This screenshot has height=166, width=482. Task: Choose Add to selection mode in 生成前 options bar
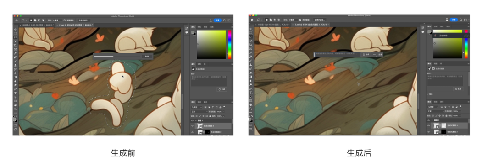35,20
